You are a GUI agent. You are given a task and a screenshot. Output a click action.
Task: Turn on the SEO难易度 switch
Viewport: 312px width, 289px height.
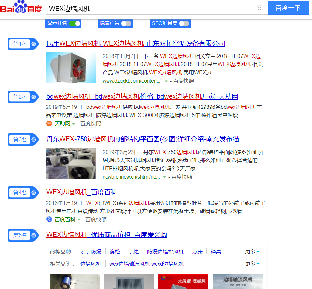click(x=184, y=23)
